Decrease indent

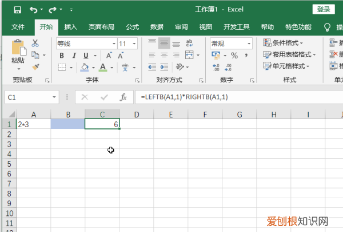(x=152, y=67)
